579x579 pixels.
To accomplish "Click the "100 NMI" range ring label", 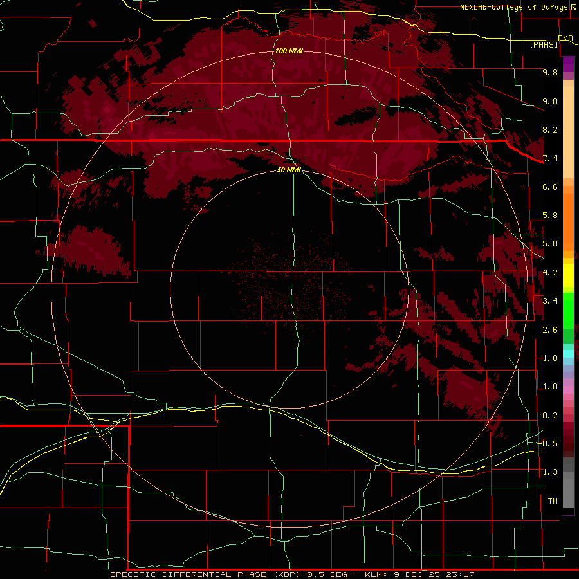I will (x=289, y=51).
